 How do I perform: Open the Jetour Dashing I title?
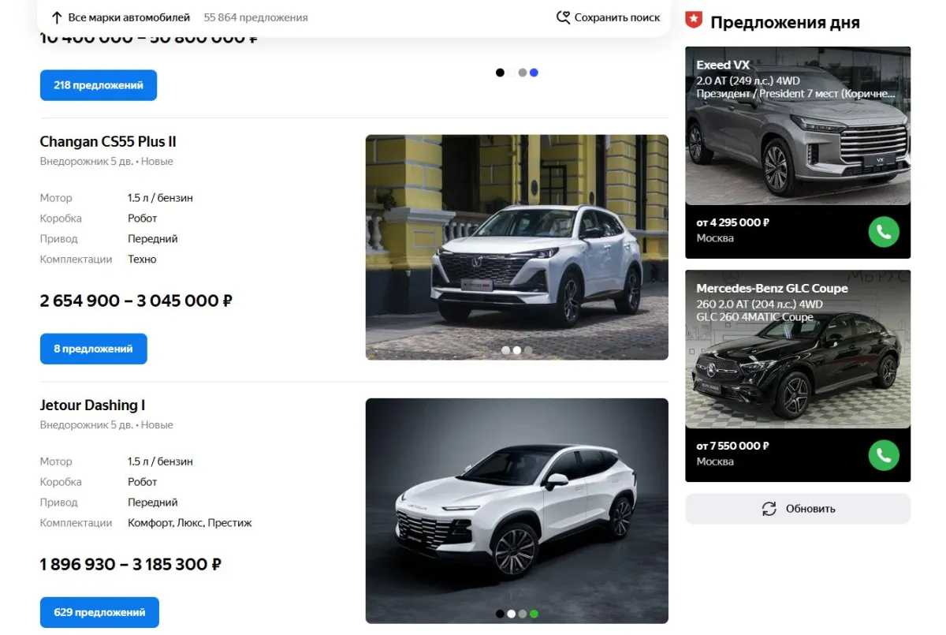coord(92,405)
